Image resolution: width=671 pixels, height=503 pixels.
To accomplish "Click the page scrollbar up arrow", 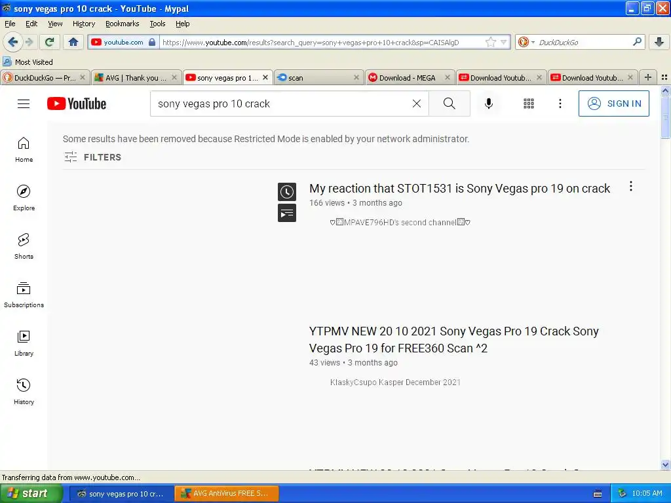I will (x=665, y=90).
